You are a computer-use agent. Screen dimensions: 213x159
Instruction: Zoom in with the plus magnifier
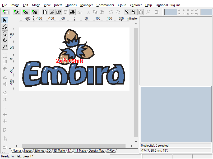point(127,12)
